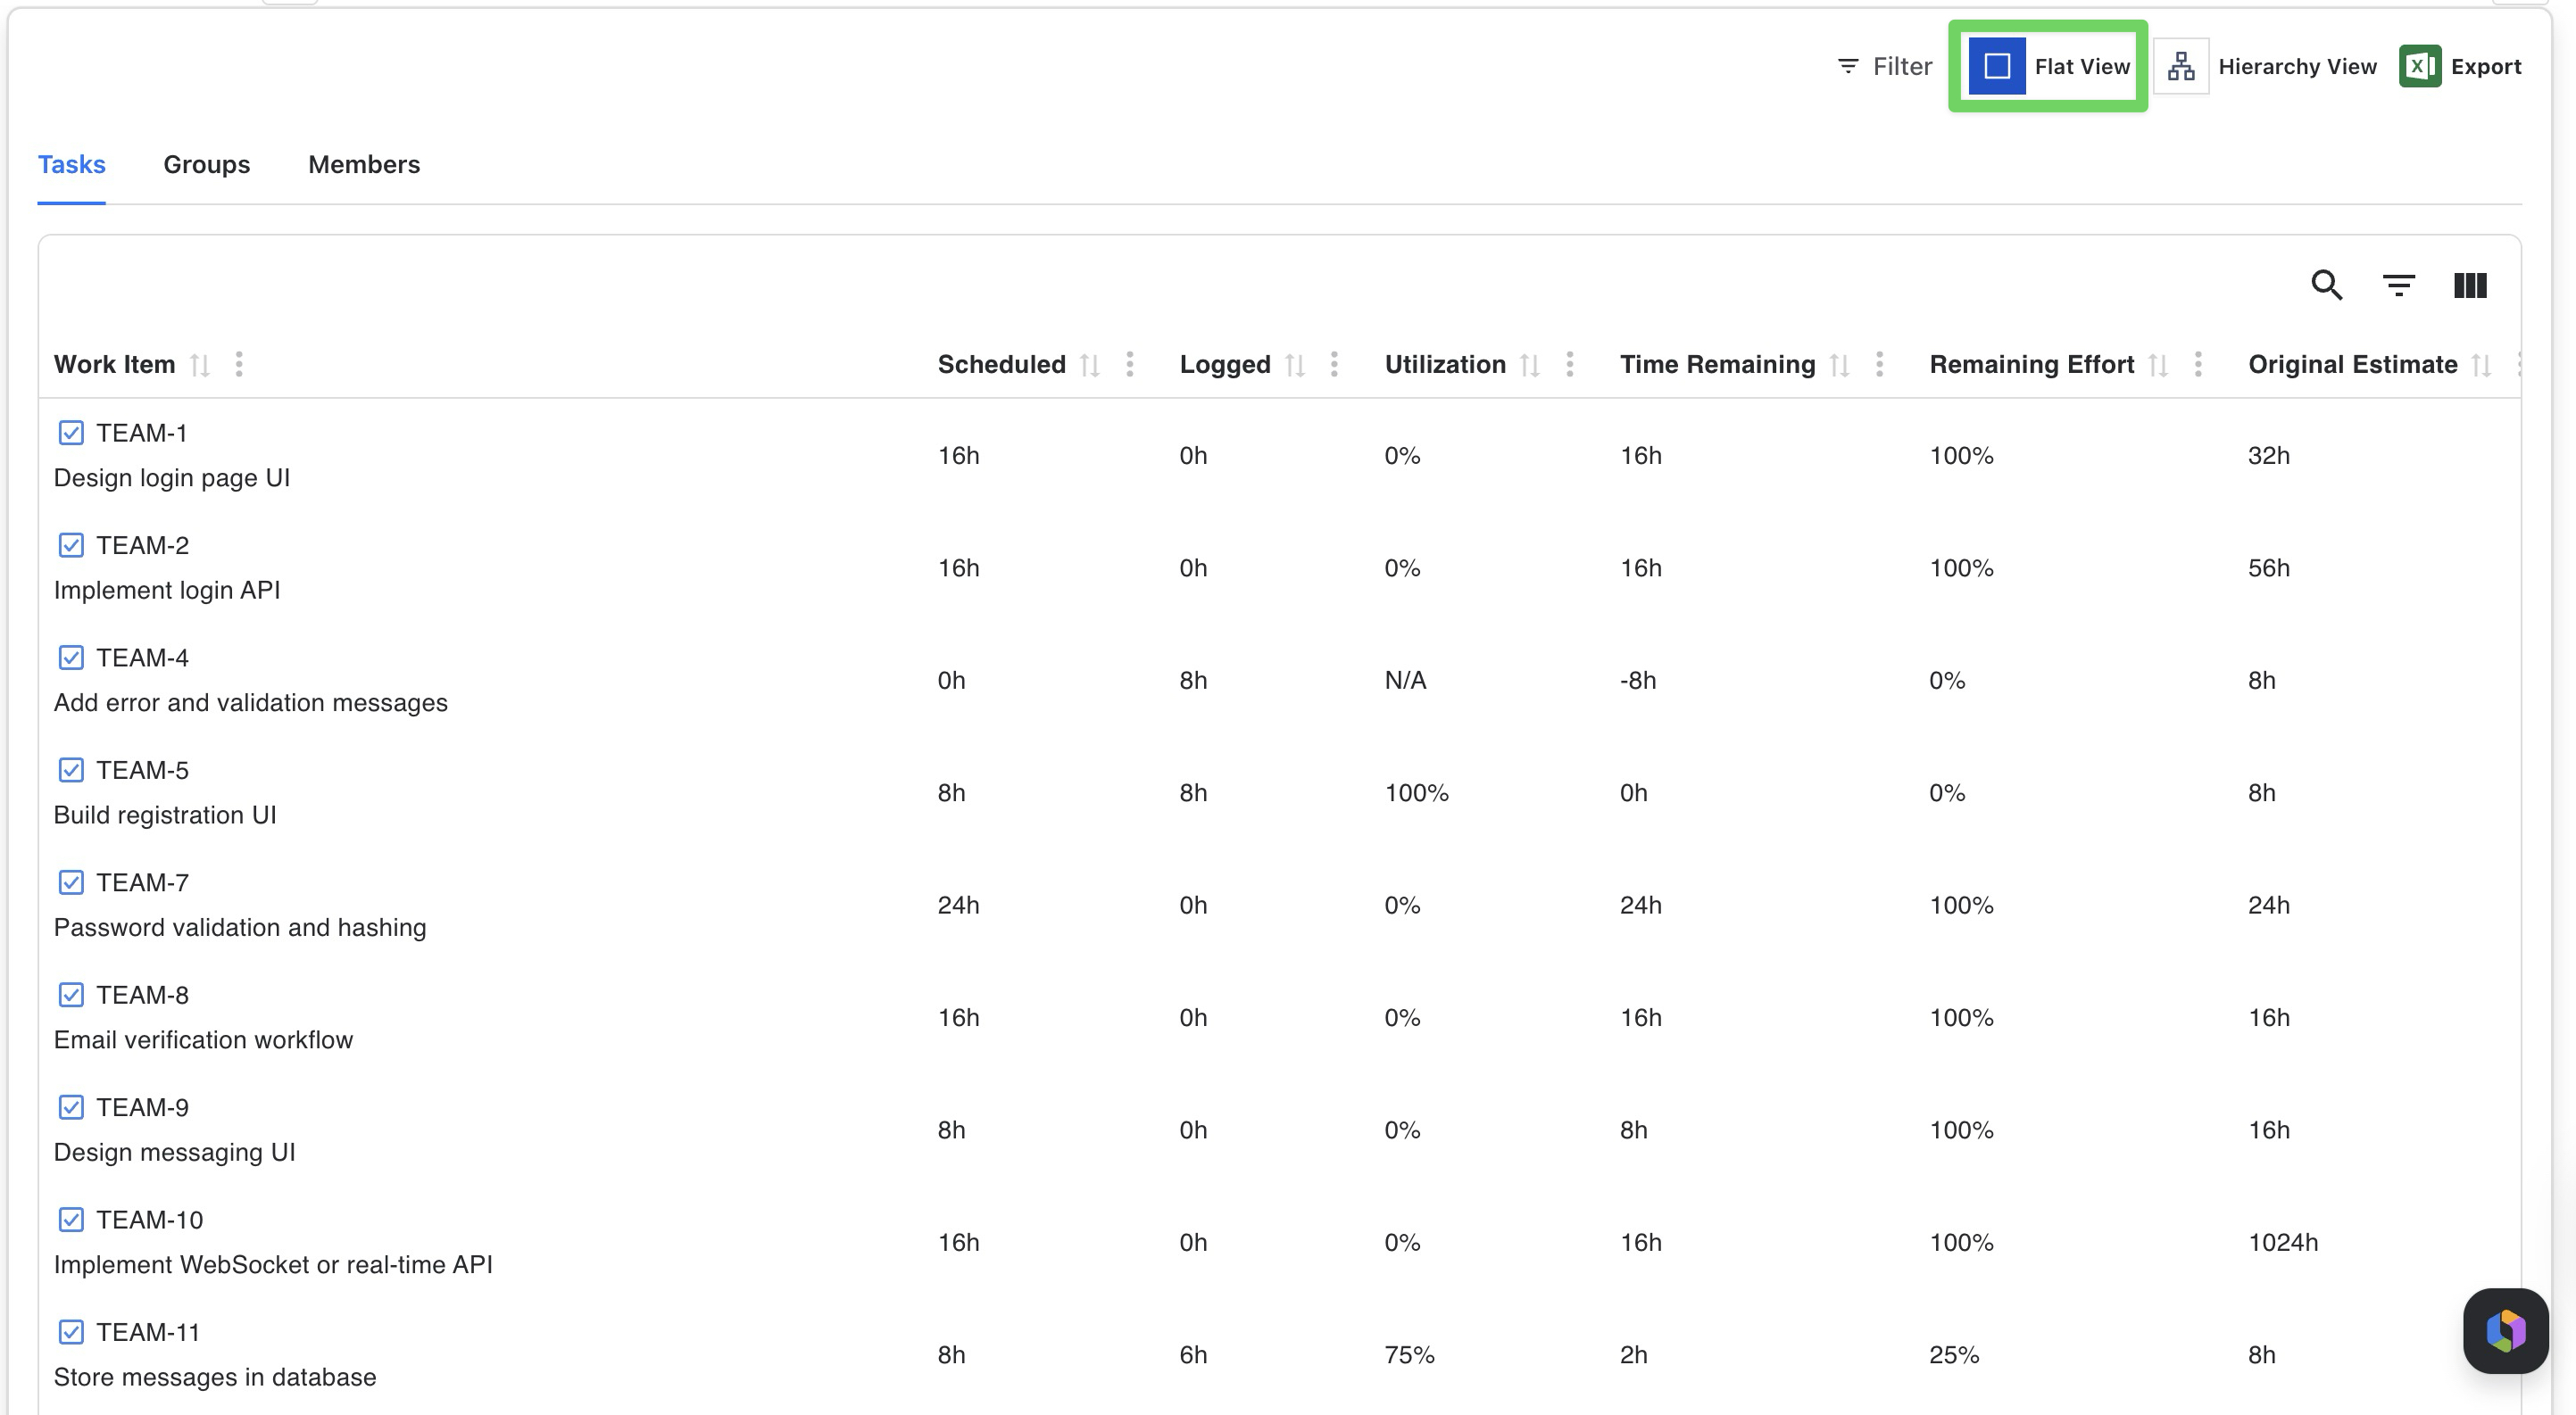Viewport: 2576px width, 1415px height.
Task: Open the column chooser icon
Action: pyautogui.click(x=2469, y=285)
